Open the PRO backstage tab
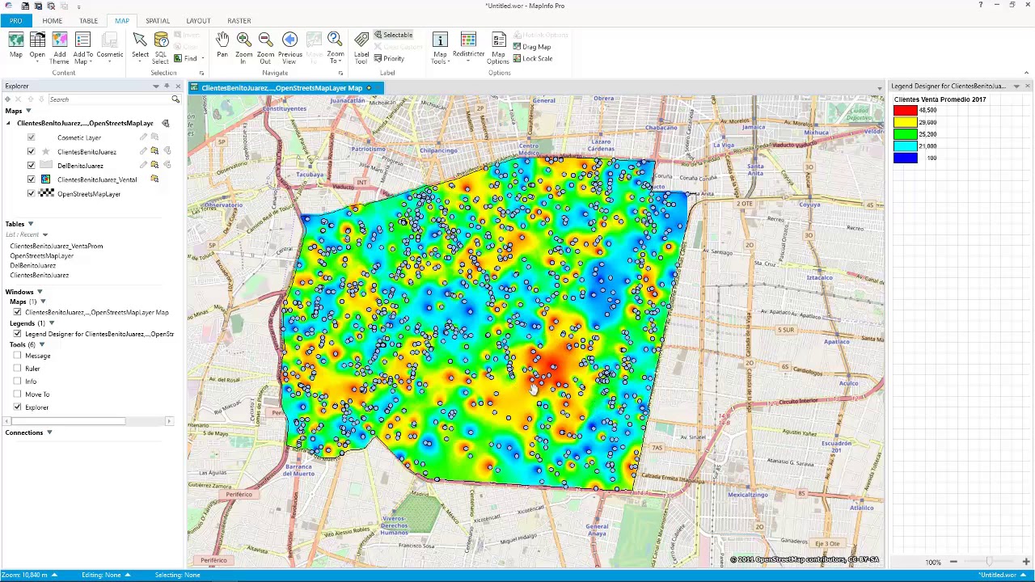The height and width of the screenshot is (582, 1035). pos(16,20)
